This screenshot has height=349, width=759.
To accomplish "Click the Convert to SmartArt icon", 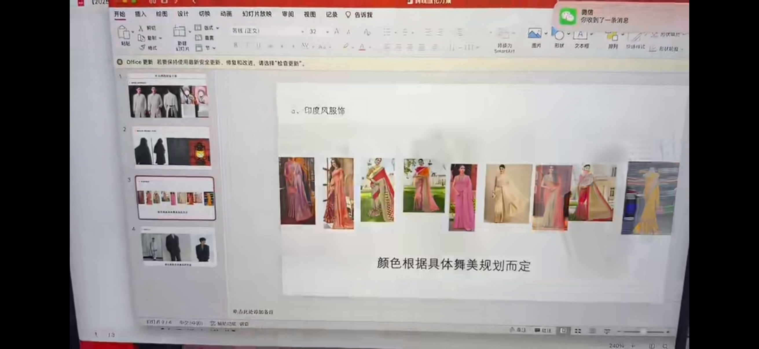I will (504, 34).
